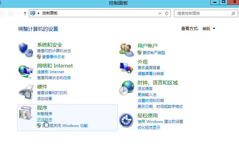Open 查看你的计算机状态 link

tap(54, 51)
